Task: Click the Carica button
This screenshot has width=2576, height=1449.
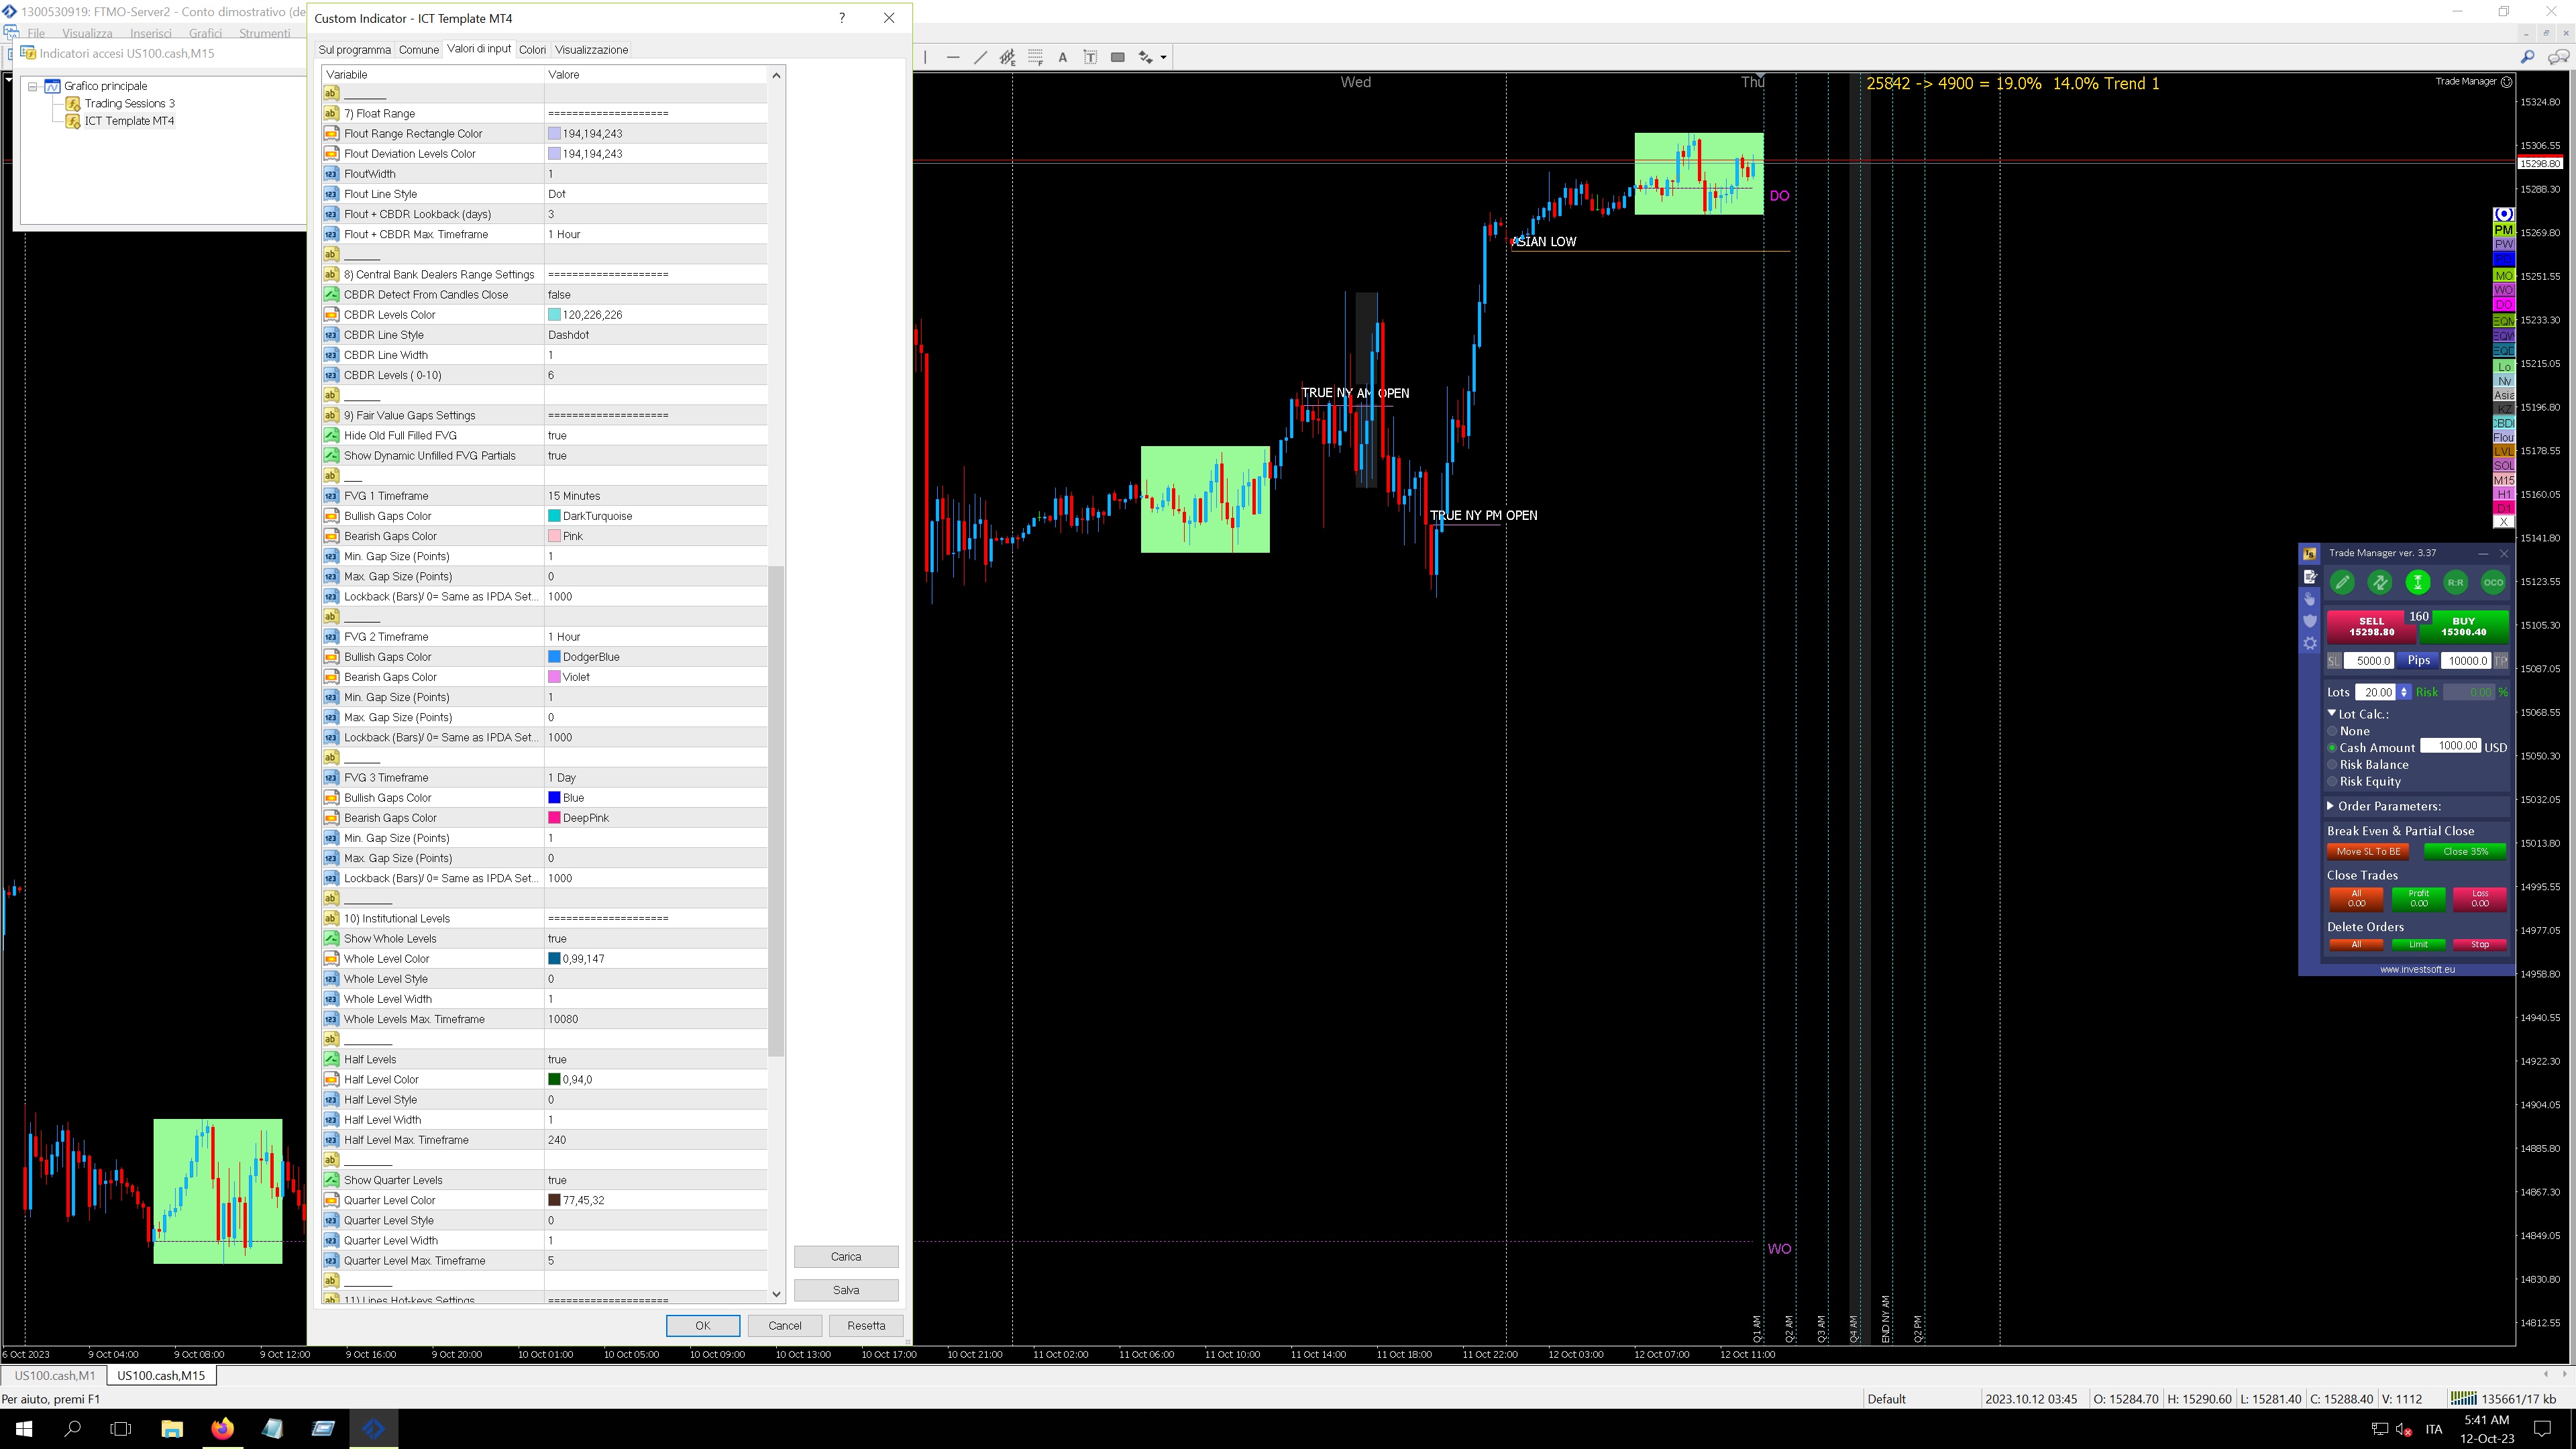Action: 845,1256
